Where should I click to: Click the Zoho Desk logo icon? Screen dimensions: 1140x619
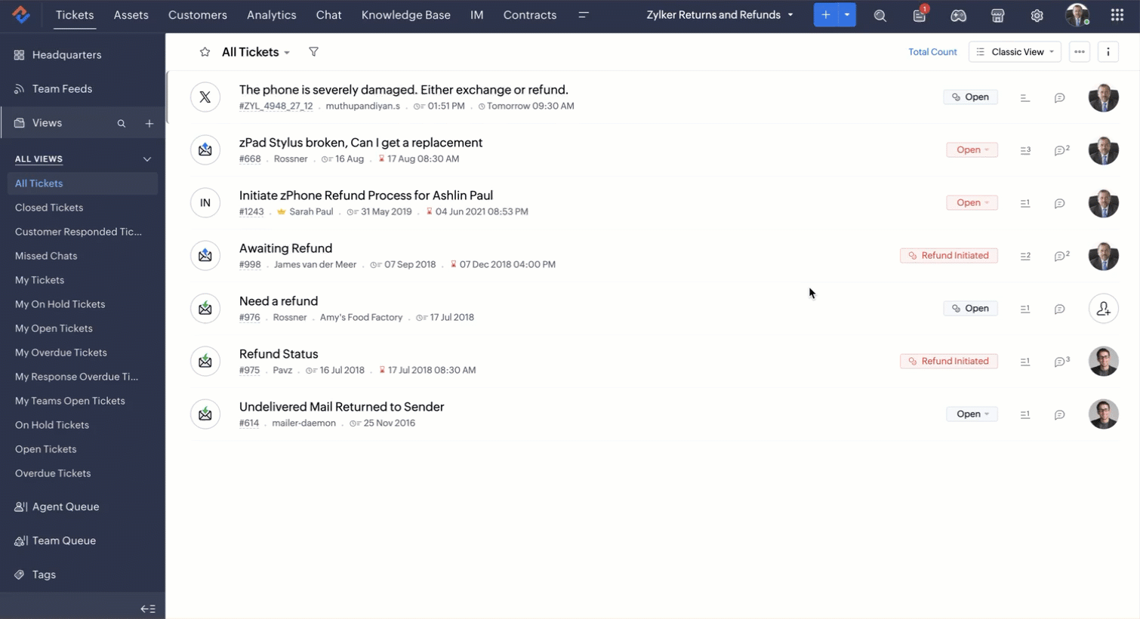21,14
